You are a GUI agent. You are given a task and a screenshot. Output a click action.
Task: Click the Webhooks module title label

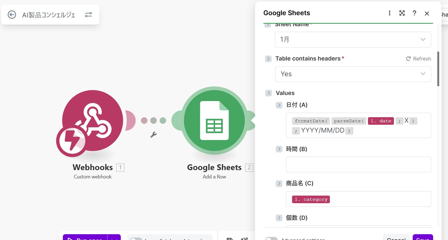(x=93, y=167)
